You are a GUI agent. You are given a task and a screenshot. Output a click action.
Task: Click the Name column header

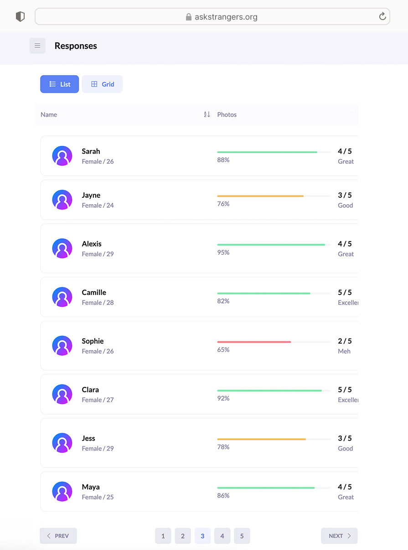(x=49, y=115)
